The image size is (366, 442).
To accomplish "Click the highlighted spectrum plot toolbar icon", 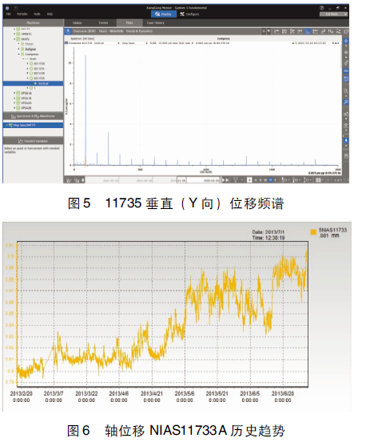I will pyautogui.click(x=308, y=31).
